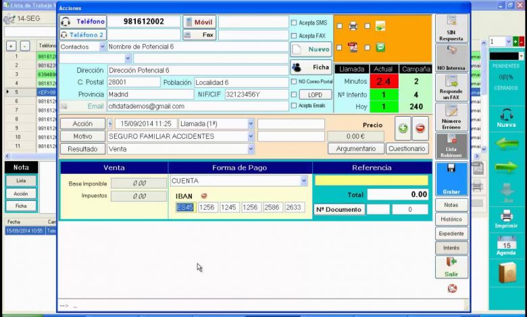
Task: Open the Cuestionario button
Action: click(x=406, y=148)
